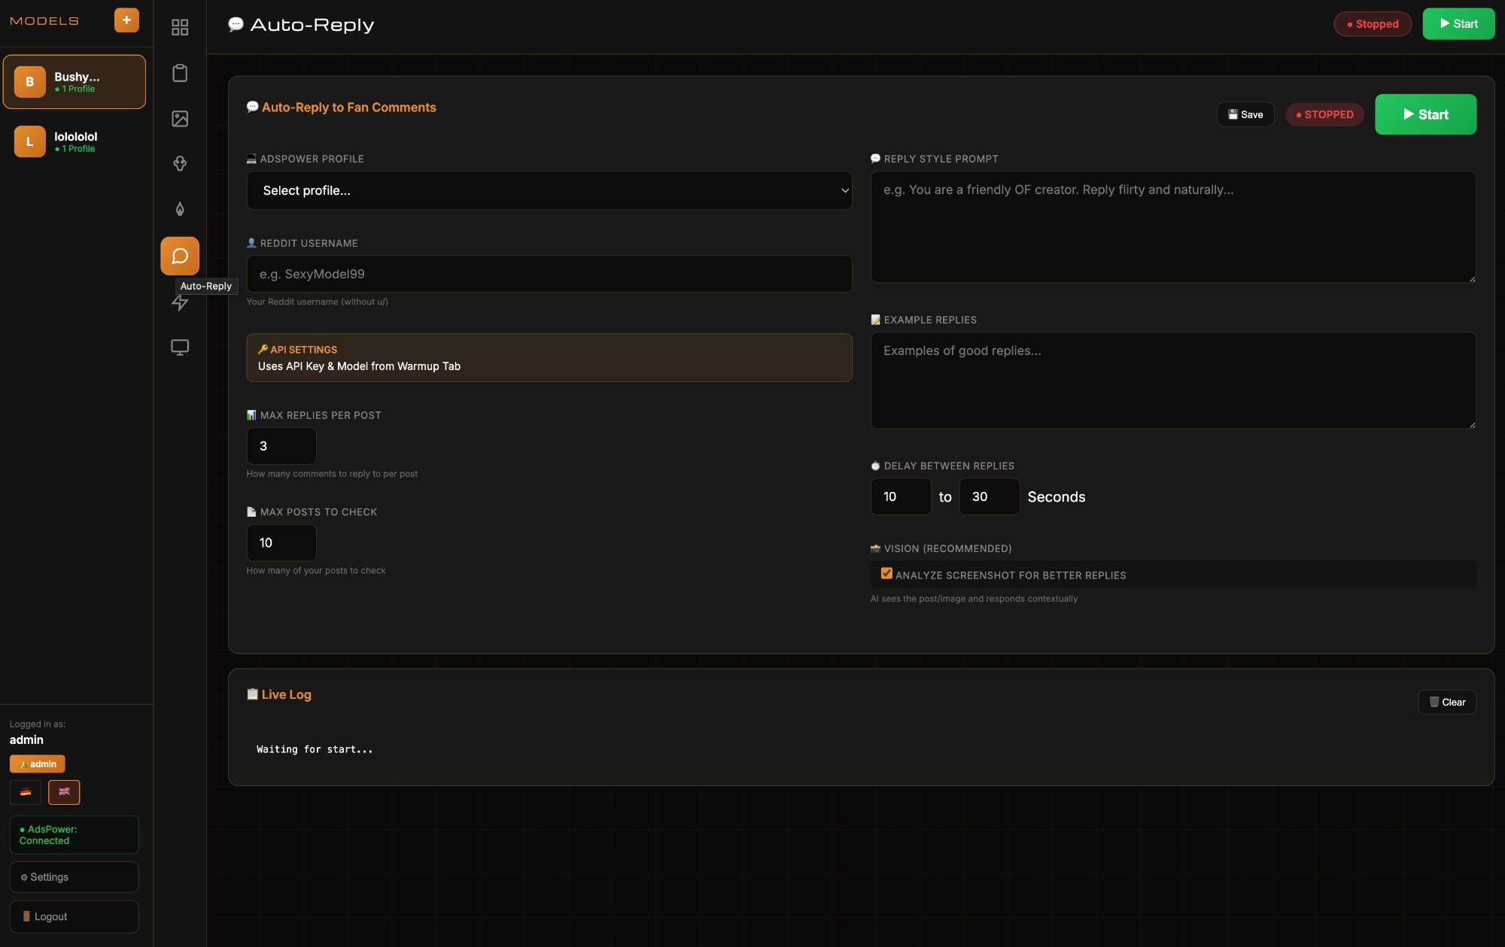Switch language to English UK flag
This screenshot has height=947, width=1505.
tap(64, 792)
